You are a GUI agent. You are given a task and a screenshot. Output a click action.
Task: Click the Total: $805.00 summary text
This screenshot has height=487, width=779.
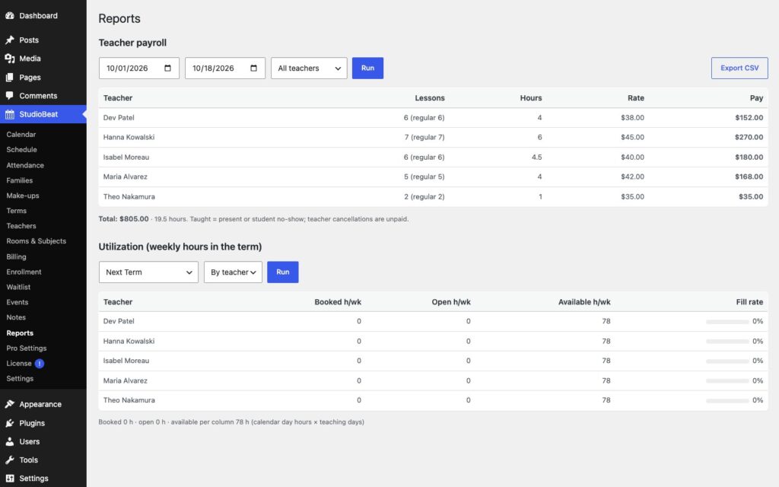click(x=124, y=218)
